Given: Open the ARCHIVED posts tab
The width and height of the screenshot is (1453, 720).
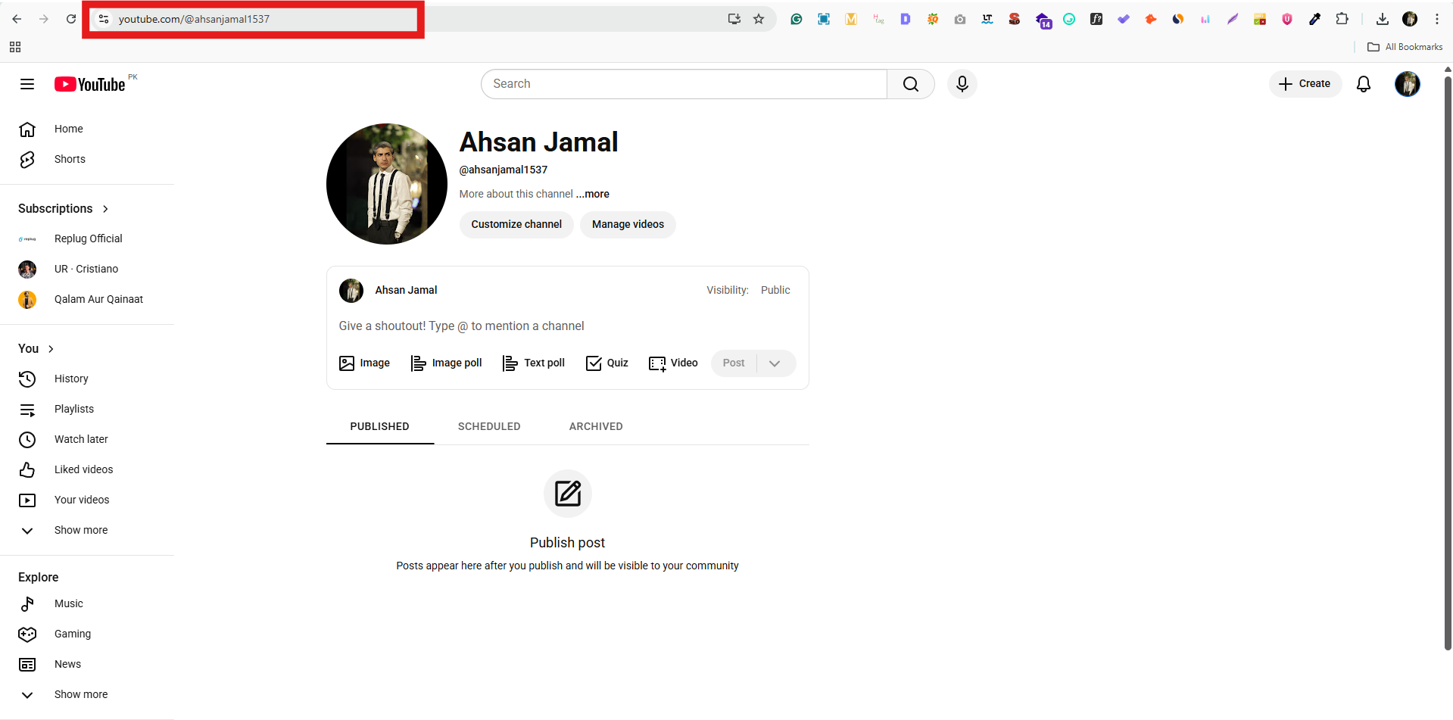Looking at the screenshot, I should pos(595,426).
